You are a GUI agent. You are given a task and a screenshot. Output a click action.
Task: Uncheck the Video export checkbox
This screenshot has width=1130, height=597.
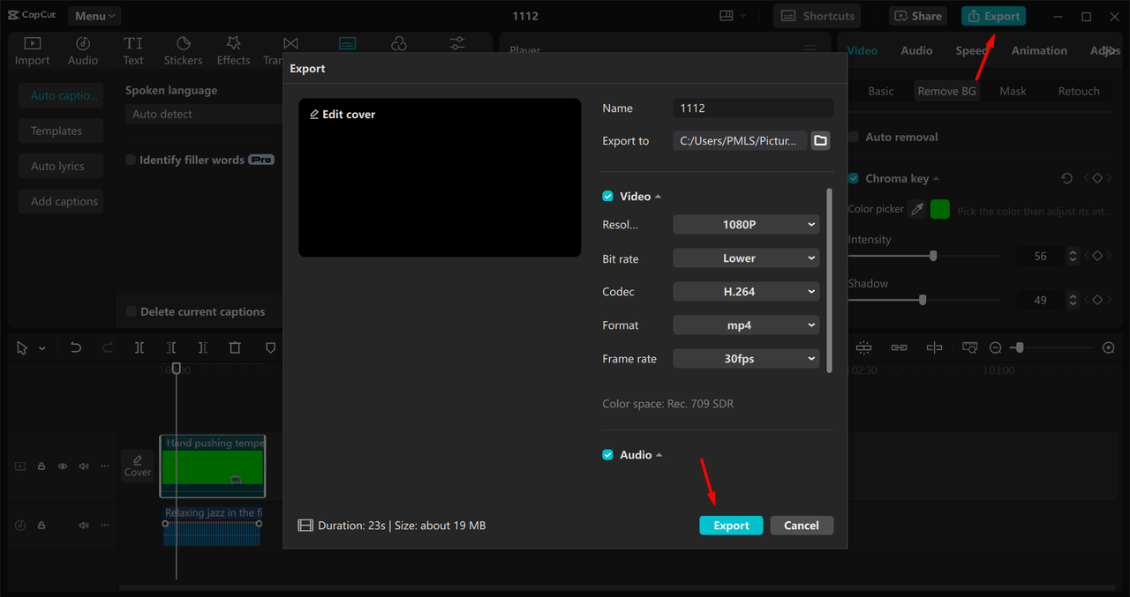[607, 197]
